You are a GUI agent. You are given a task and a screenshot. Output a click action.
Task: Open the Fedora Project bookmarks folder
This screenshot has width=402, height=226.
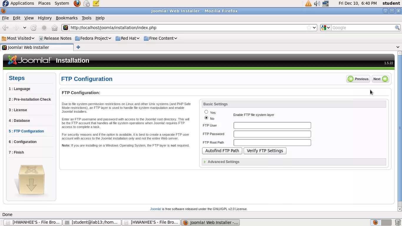[x=93, y=38]
